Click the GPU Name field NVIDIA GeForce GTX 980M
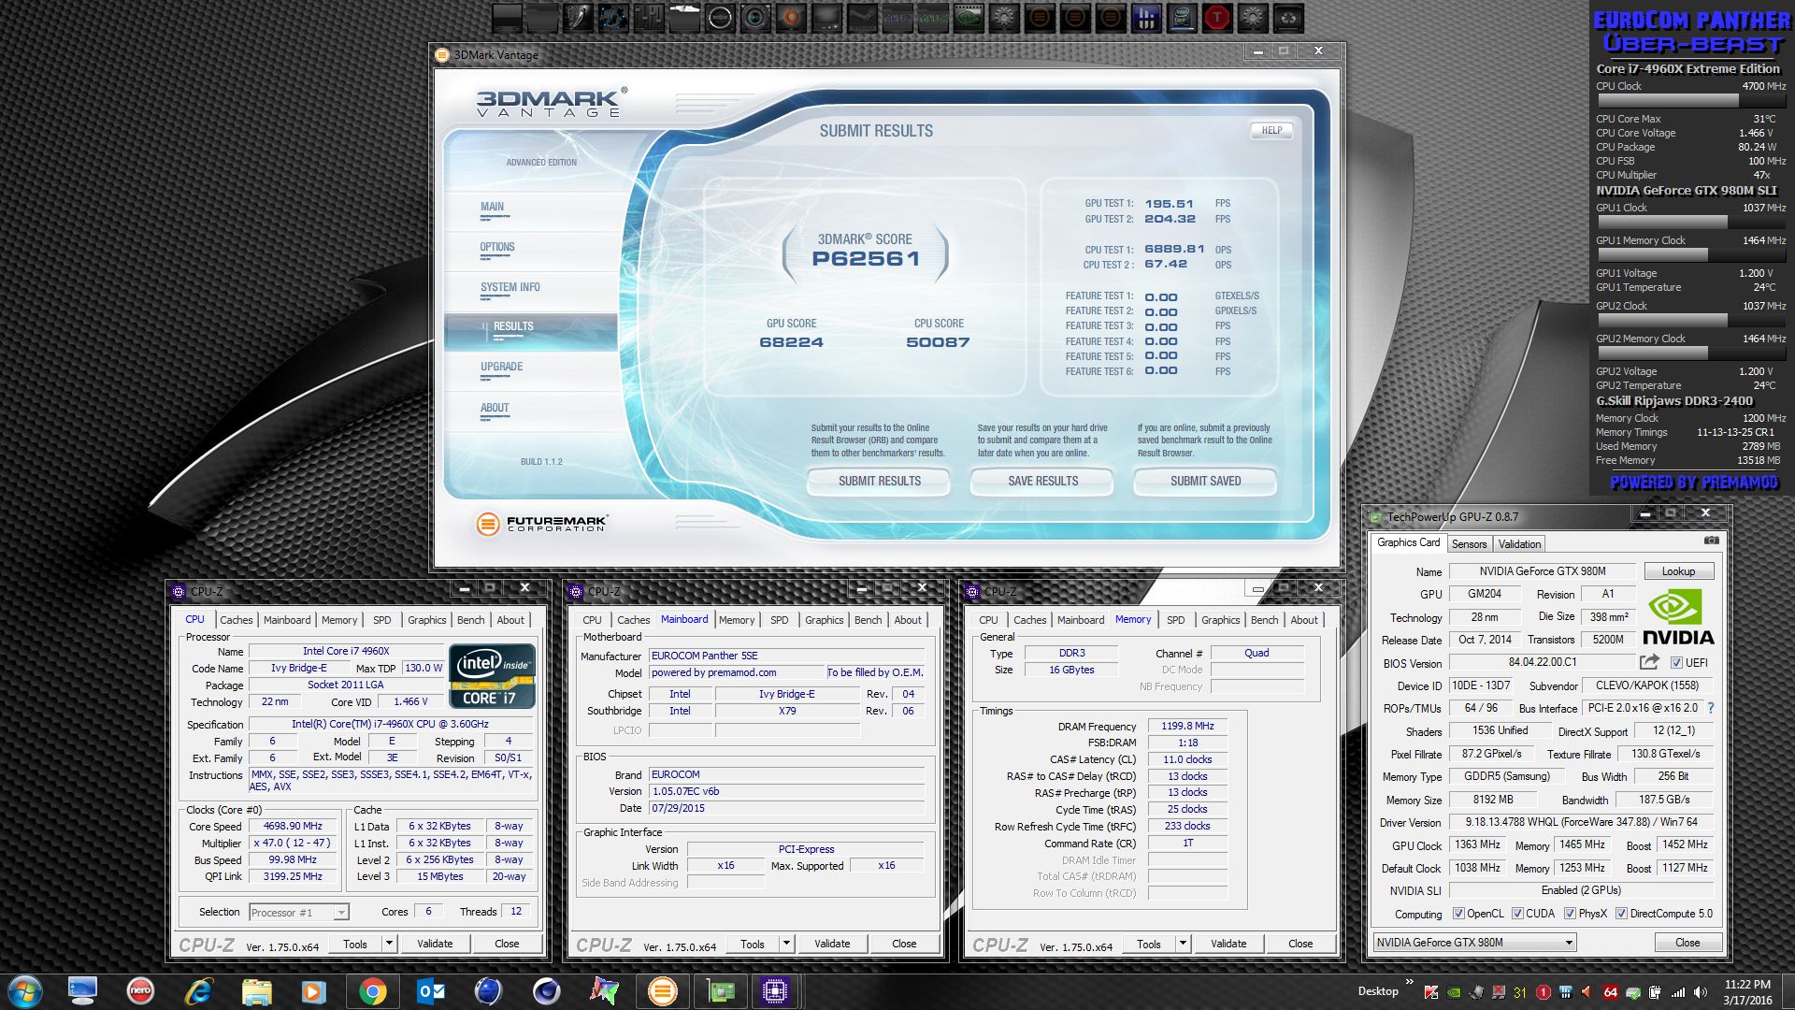Image resolution: width=1795 pixels, height=1010 pixels. coord(1543,571)
